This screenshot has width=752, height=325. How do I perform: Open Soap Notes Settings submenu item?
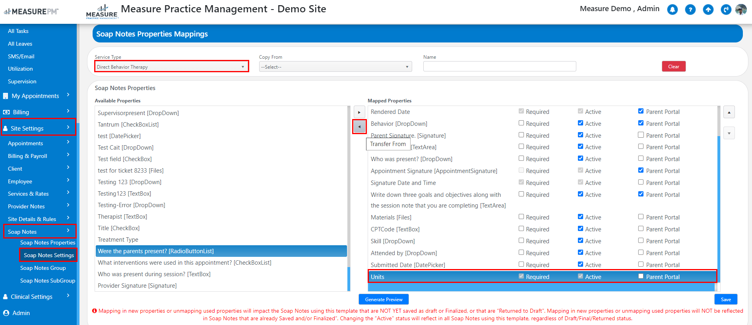point(49,255)
